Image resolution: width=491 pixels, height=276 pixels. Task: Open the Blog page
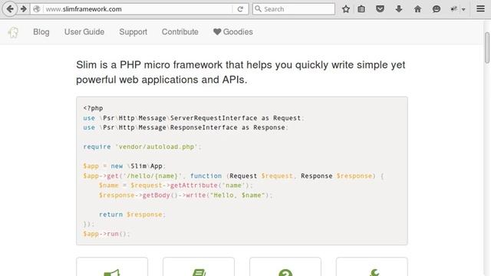[41, 32]
